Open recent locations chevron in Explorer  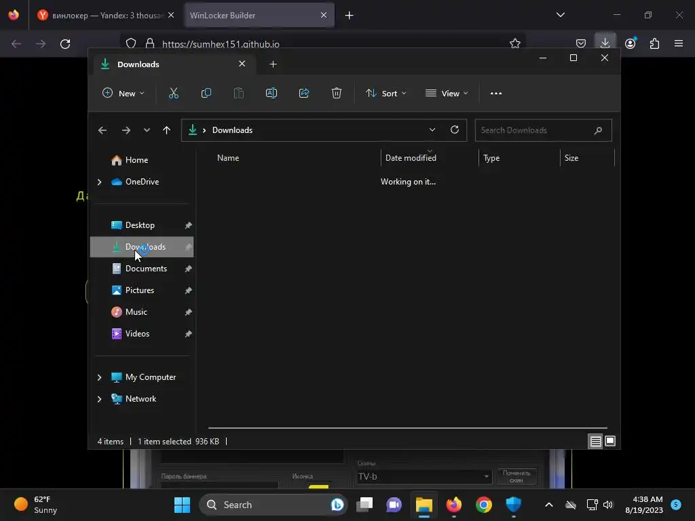pos(147,130)
